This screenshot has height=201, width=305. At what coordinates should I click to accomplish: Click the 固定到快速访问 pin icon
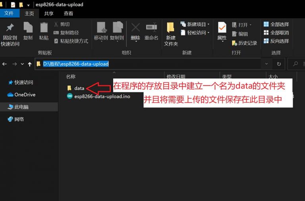pyautogui.click(x=10, y=28)
